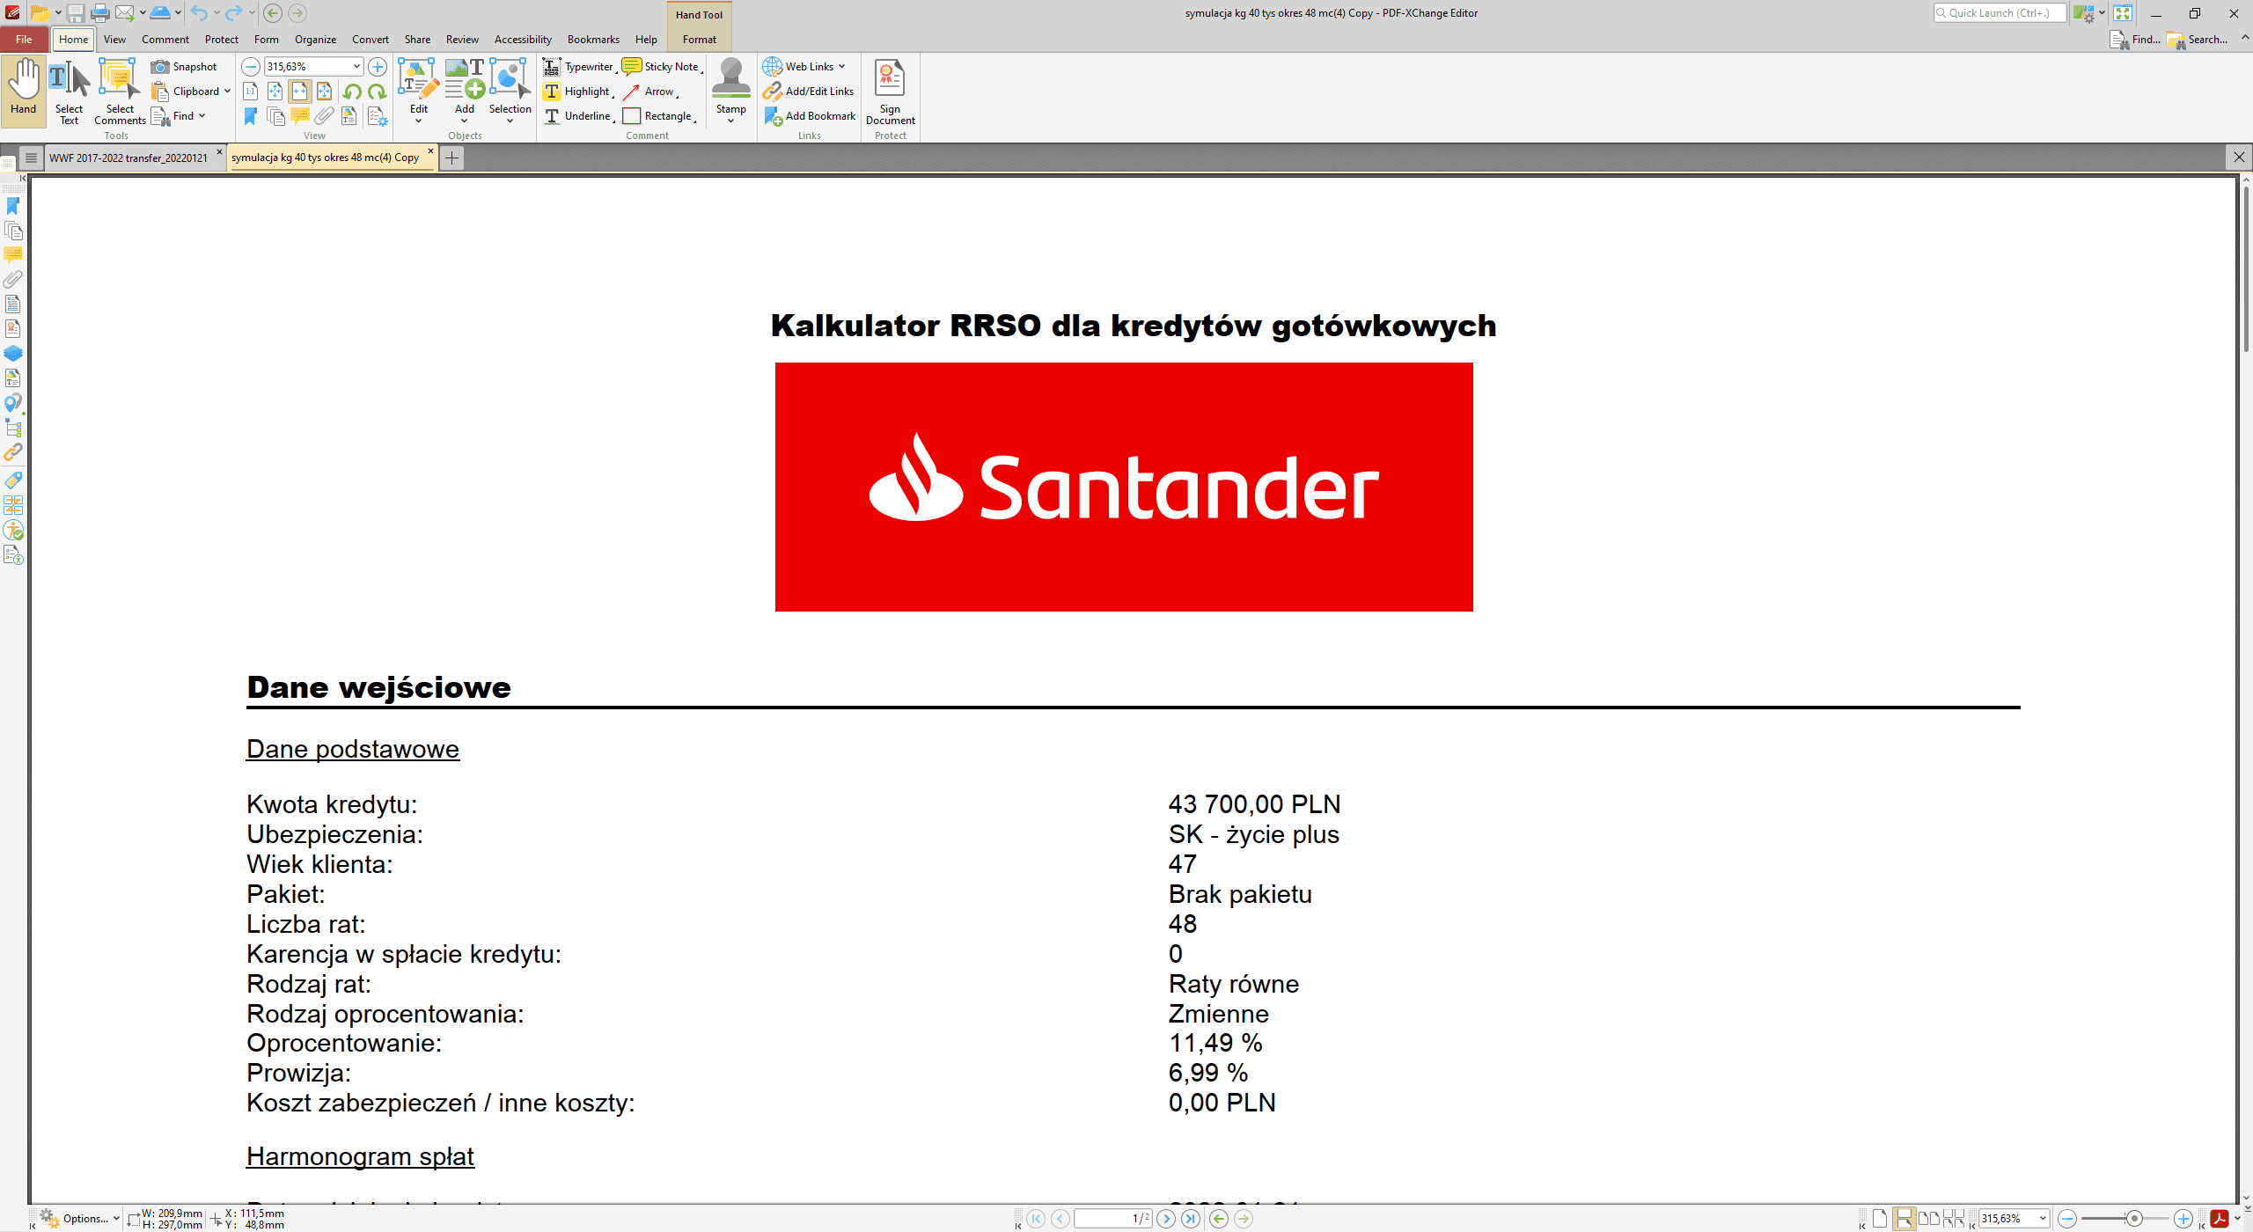Open Bookmarks pane in left sidebar
This screenshot has height=1232, width=2253.
(13, 206)
